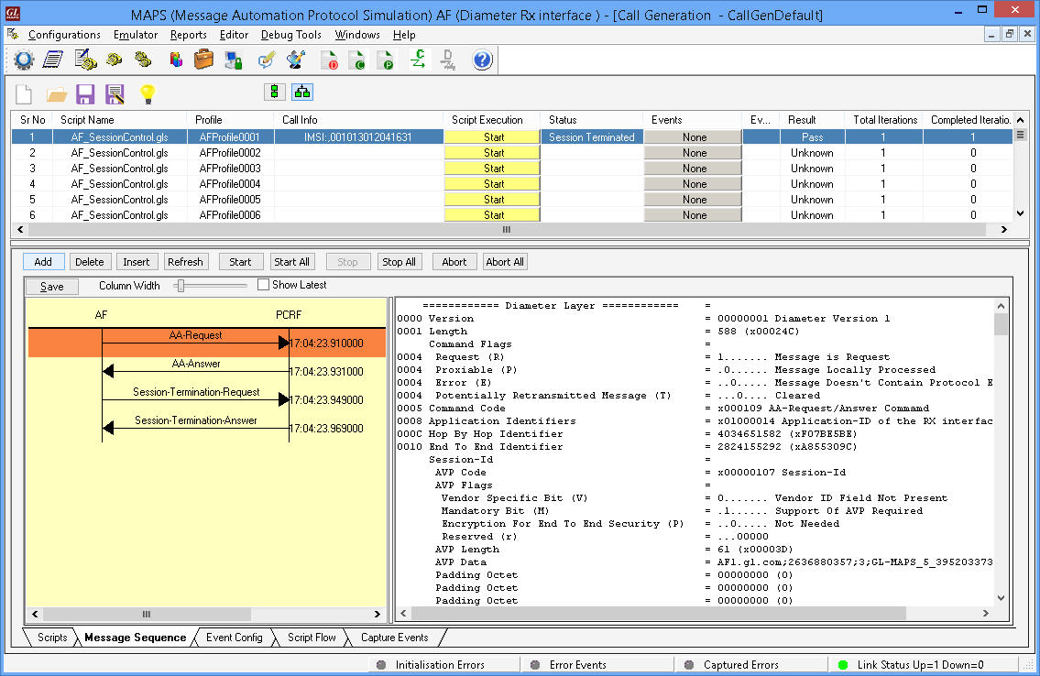Click the Refresh button

[186, 262]
